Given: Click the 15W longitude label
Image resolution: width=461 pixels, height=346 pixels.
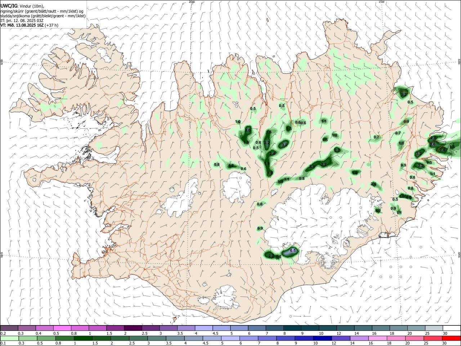Looking at the screenshot, I should [x=382, y=2].
